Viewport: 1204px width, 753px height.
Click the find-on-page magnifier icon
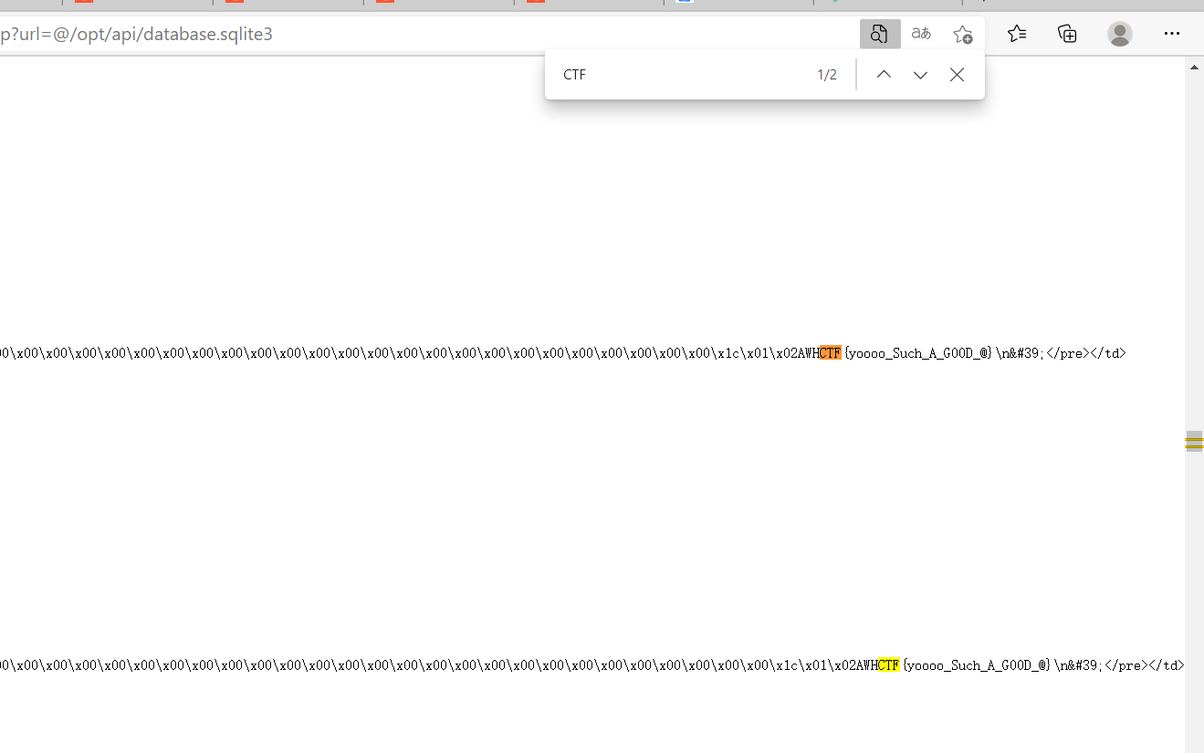(x=880, y=35)
